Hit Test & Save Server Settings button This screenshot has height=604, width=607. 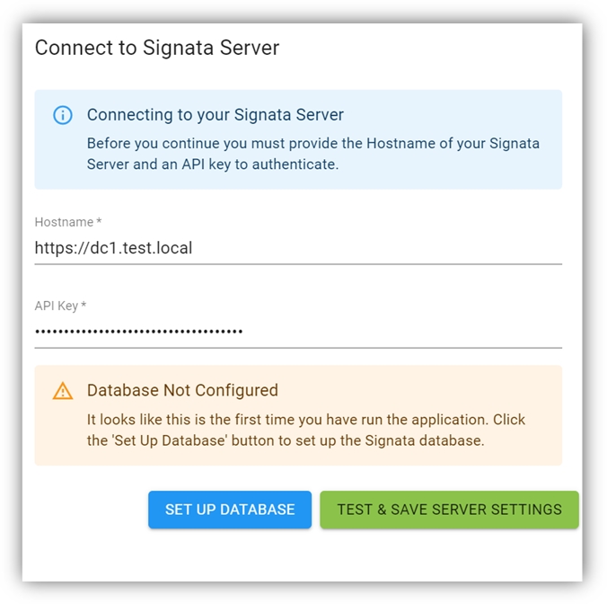point(449,510)
